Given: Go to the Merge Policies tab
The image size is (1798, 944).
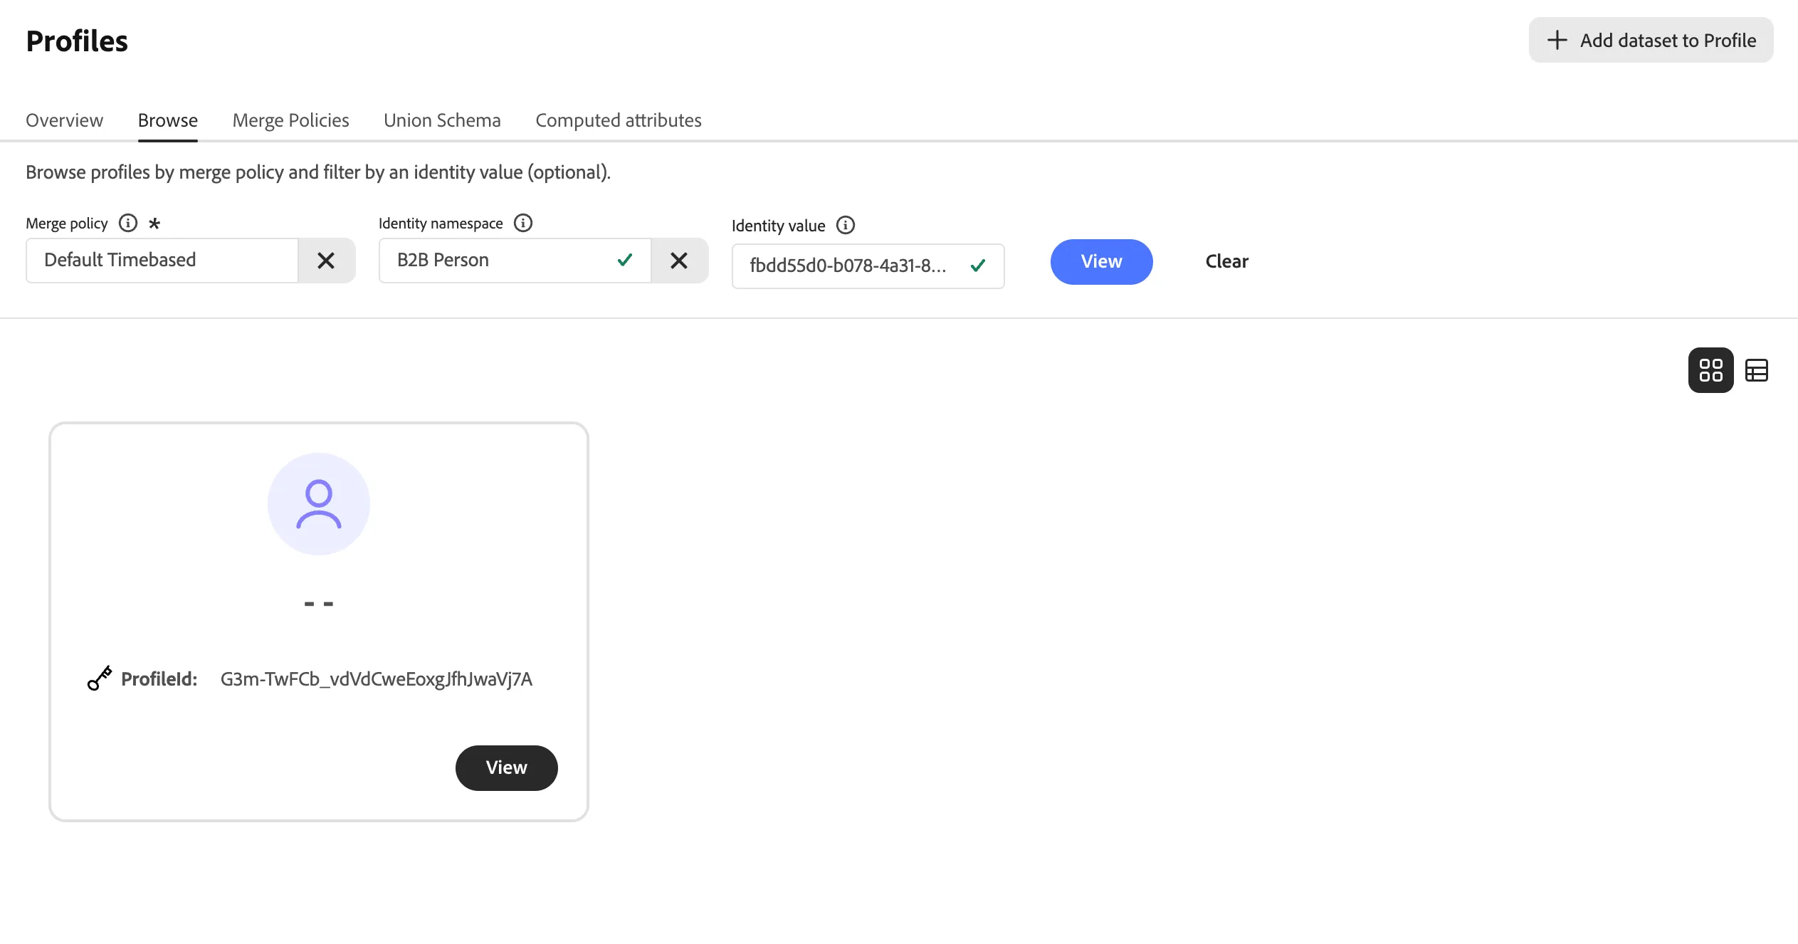Looking at the screenshot, I should [x=291, y=120].
